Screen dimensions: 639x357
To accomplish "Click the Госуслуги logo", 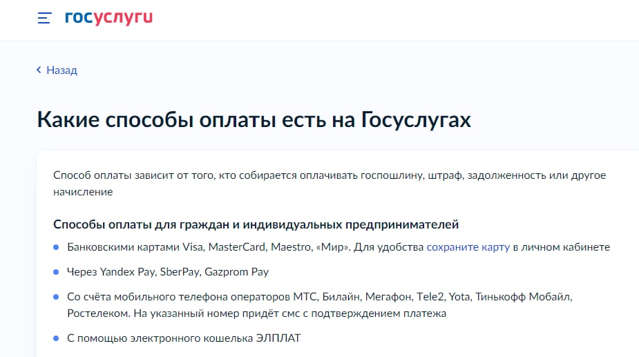I will (x=109, y=17).
